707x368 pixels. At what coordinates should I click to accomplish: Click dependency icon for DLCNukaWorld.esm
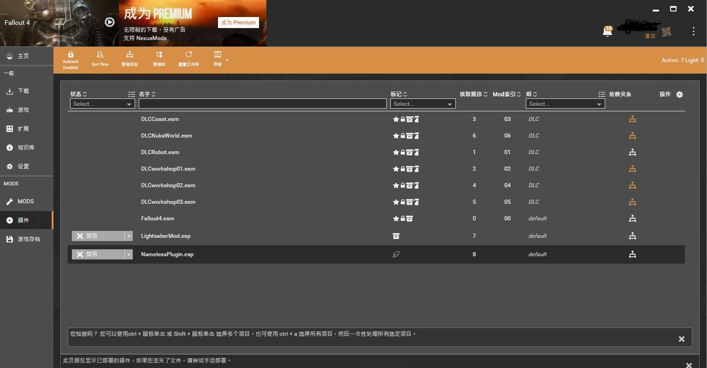632,136
